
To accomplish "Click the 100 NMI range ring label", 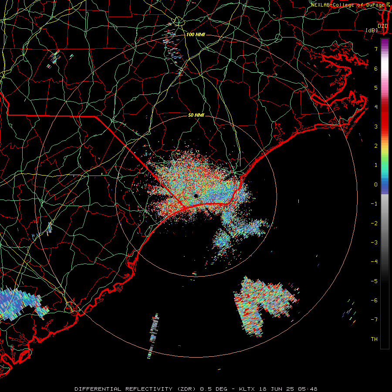I will (x=196, y=34).
